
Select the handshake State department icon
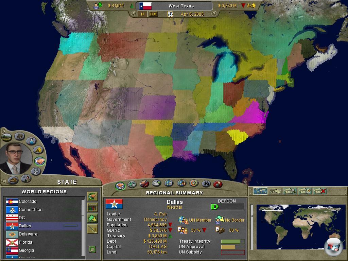pyautogui.click(x=40, y=161)
